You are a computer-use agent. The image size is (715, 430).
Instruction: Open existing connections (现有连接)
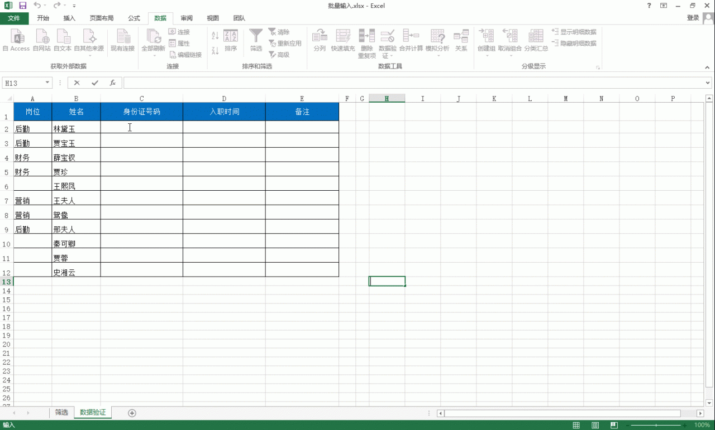tap(122, 41)
